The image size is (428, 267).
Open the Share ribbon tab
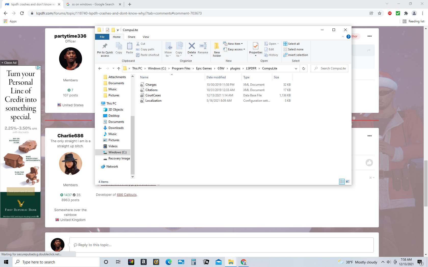[x=131, y=37]
